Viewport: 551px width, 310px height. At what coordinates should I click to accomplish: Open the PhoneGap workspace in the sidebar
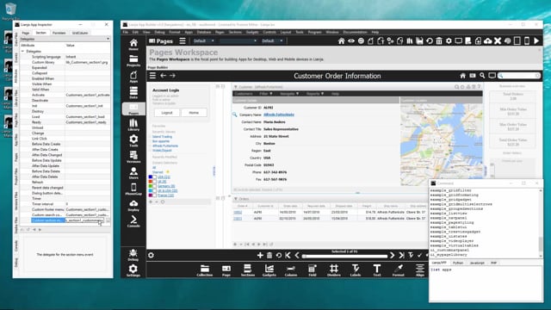tap(133, 189)
